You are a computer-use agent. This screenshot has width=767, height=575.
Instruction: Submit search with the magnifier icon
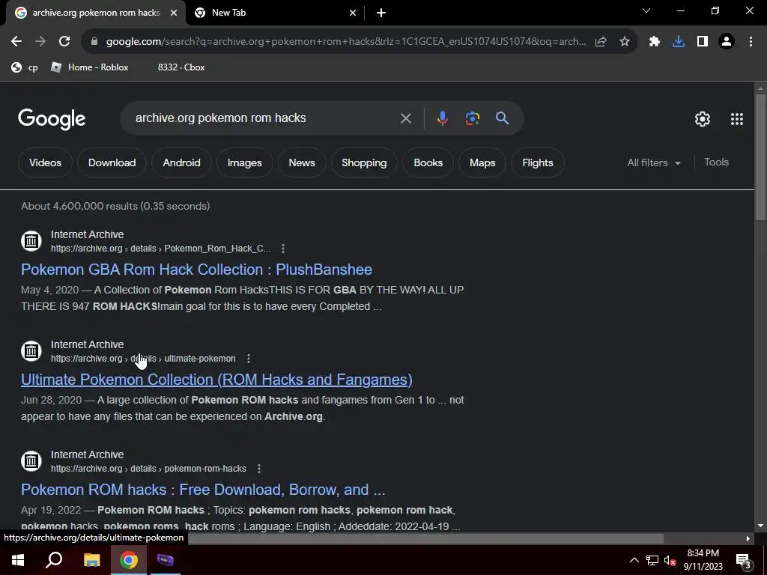point(502,118)
